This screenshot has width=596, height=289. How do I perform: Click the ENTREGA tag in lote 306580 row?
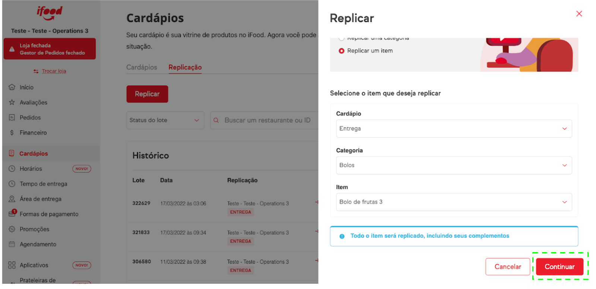click(240, 270)
